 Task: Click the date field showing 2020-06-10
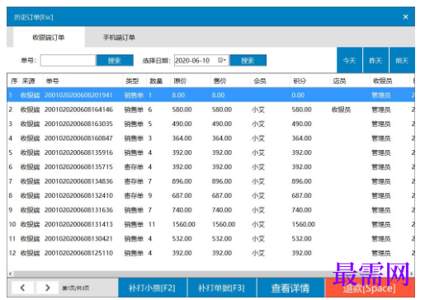(x=201, y=60)
